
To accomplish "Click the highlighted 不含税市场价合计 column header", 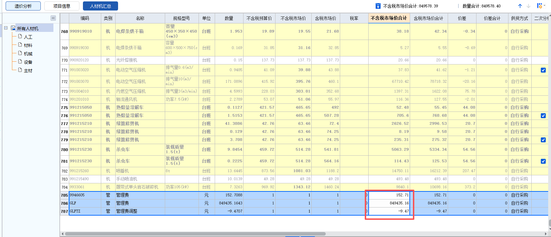I will point(389,18).
